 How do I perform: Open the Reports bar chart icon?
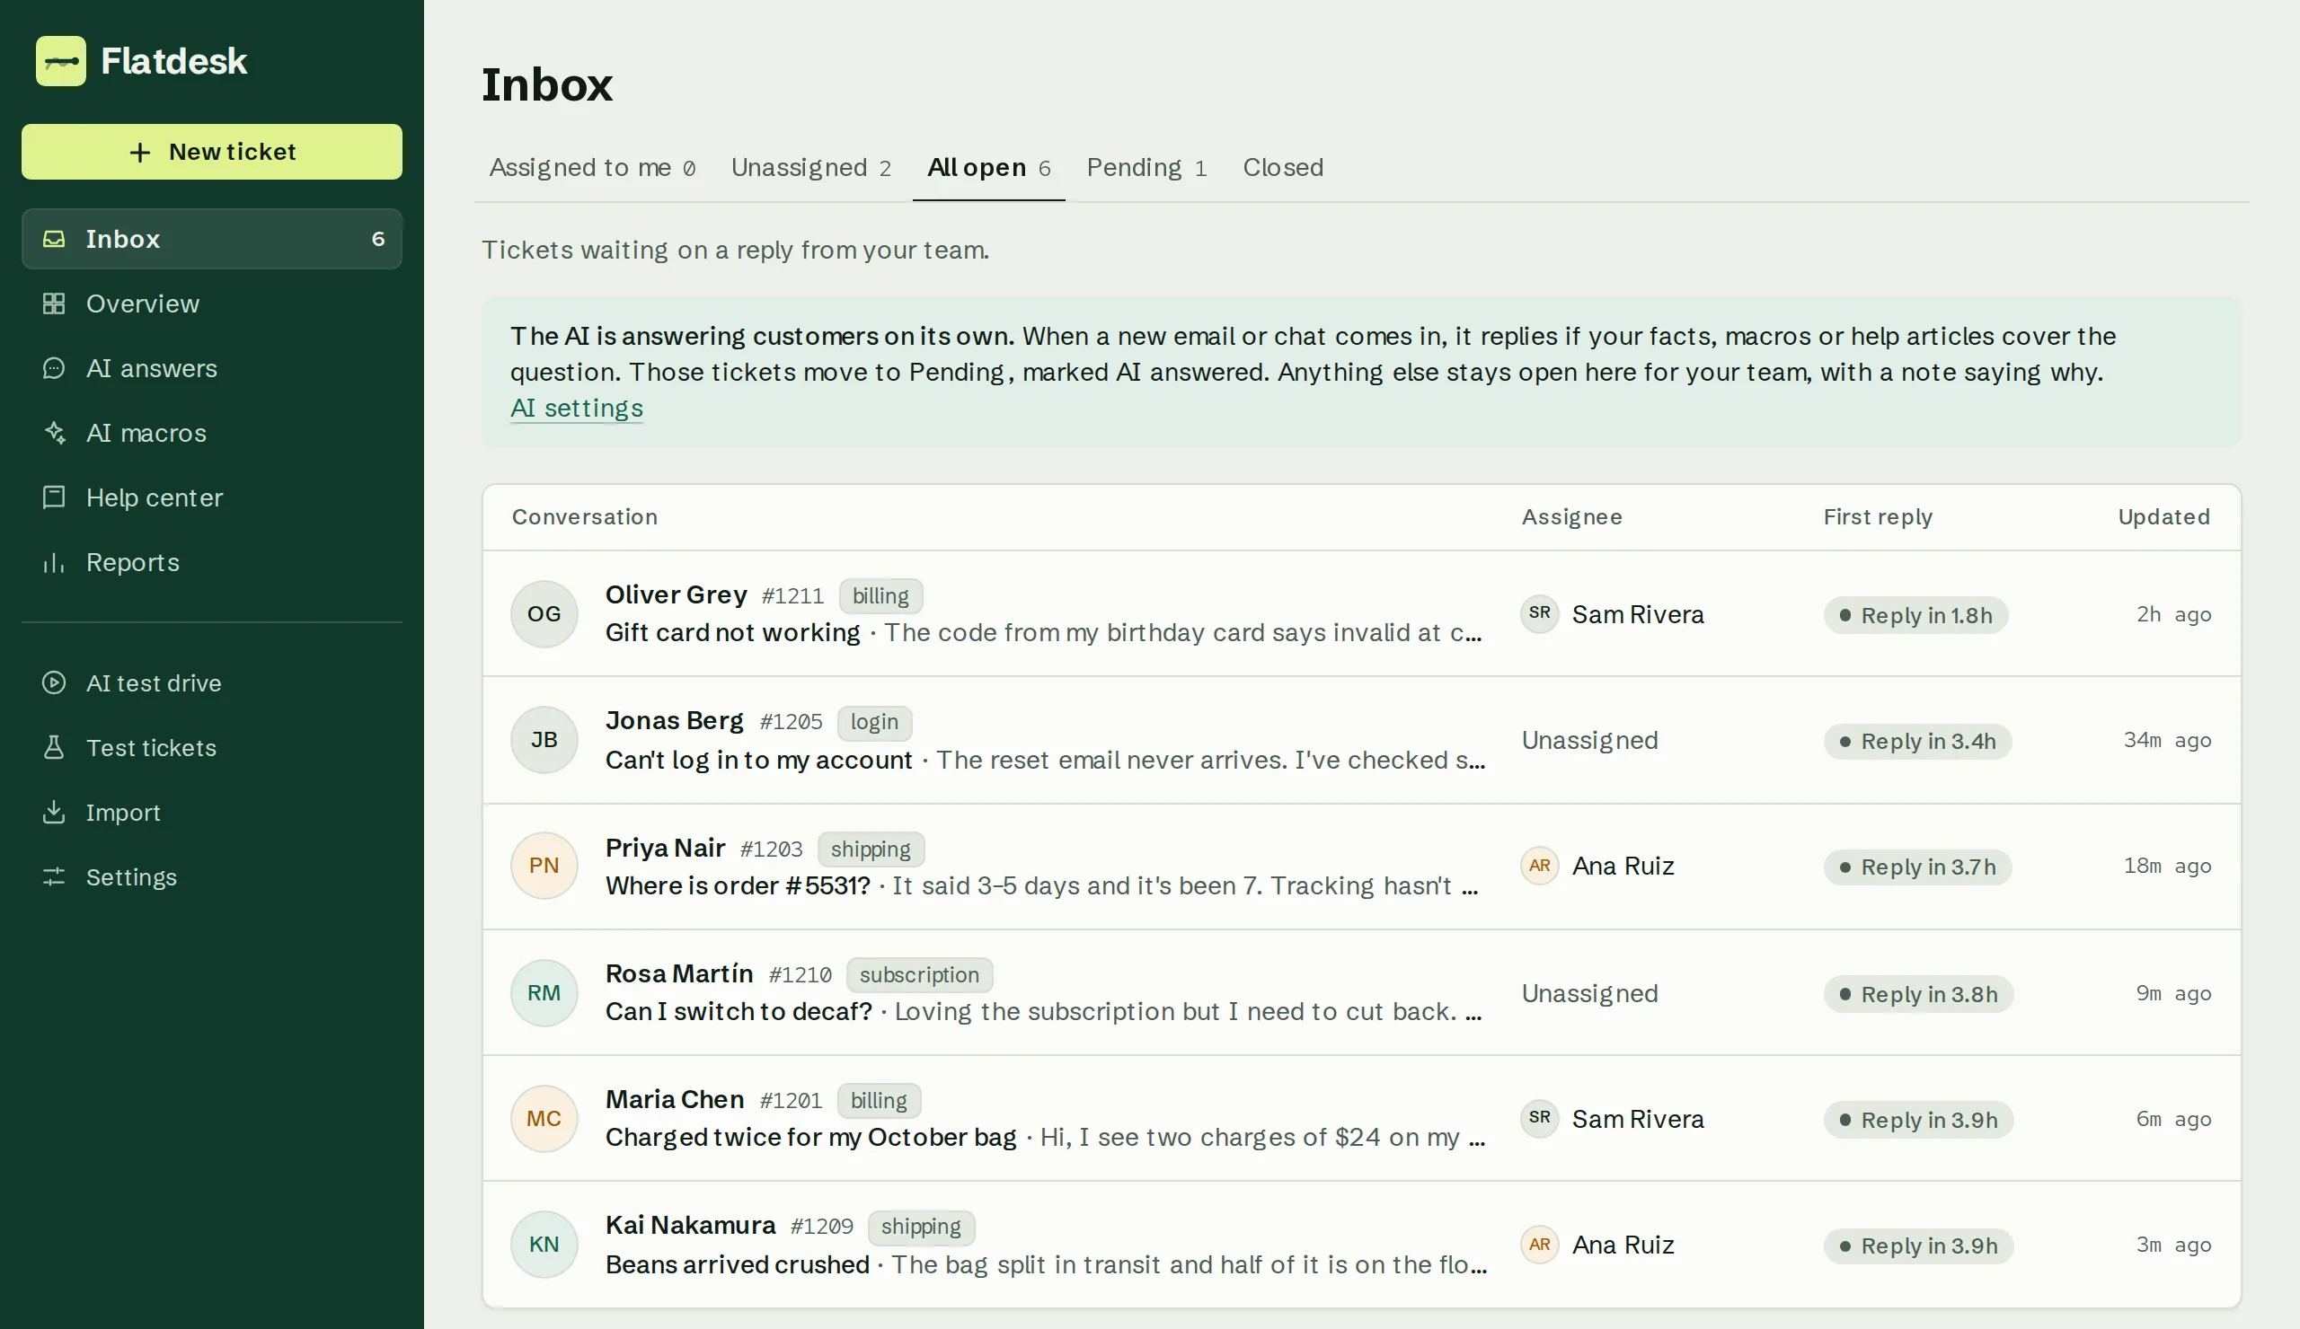click(x=54, y=563)
